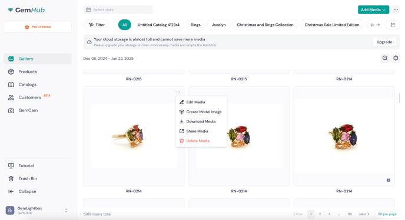Click the Upgrade storage button
This screenshot has height=220, width=405.
tap(384, 42)
